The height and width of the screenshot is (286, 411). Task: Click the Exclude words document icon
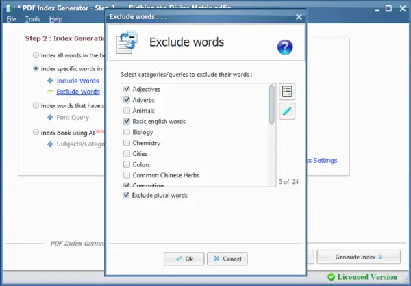127,42
